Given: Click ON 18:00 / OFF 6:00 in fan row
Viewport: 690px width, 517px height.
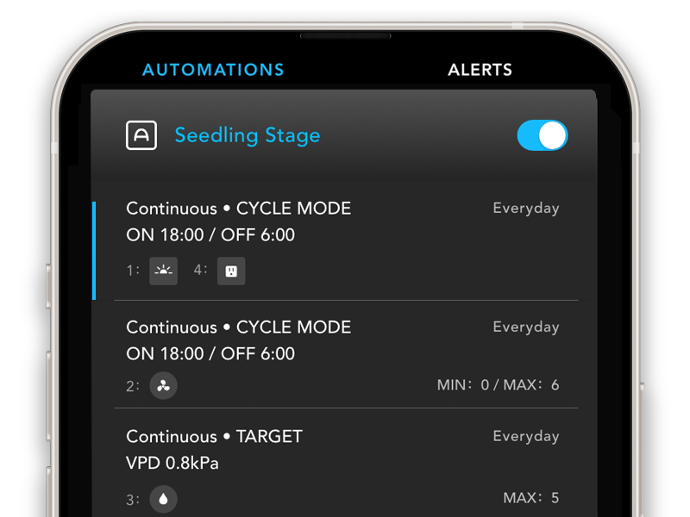Looking at the screenshot, I should point(210,353).
